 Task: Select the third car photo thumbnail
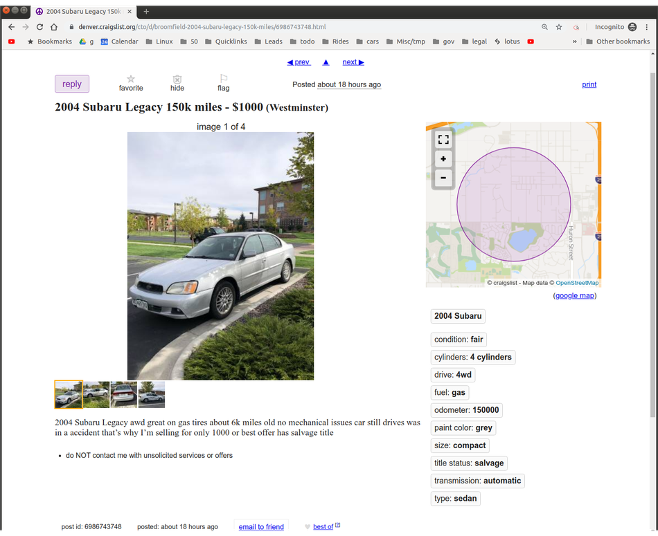[x=124, y=394]
